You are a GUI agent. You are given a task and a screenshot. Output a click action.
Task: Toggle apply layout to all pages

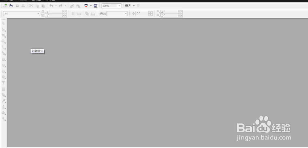click(x=87, y=14)
